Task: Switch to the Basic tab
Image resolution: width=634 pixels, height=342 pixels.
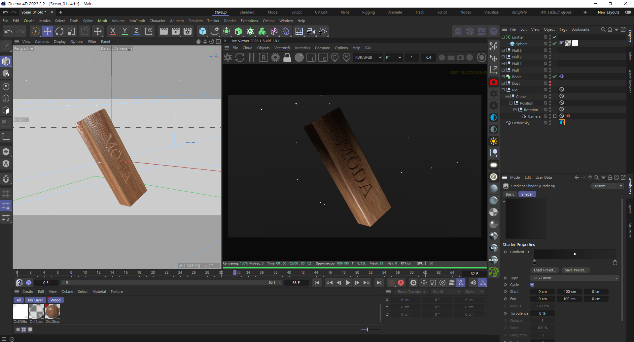Action: tap(510, 194)
